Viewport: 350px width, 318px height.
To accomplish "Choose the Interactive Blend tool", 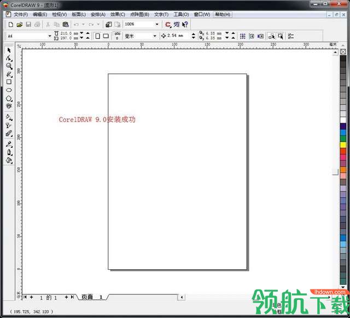I will point(9,134).
